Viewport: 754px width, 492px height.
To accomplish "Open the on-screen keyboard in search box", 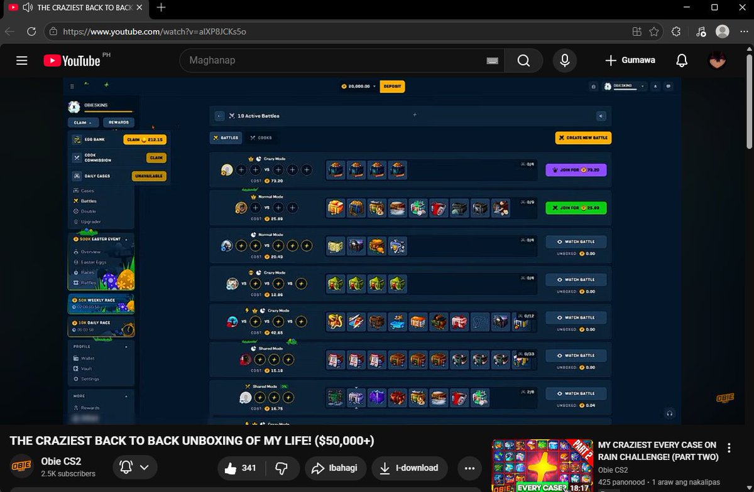I will pos(492,61).
